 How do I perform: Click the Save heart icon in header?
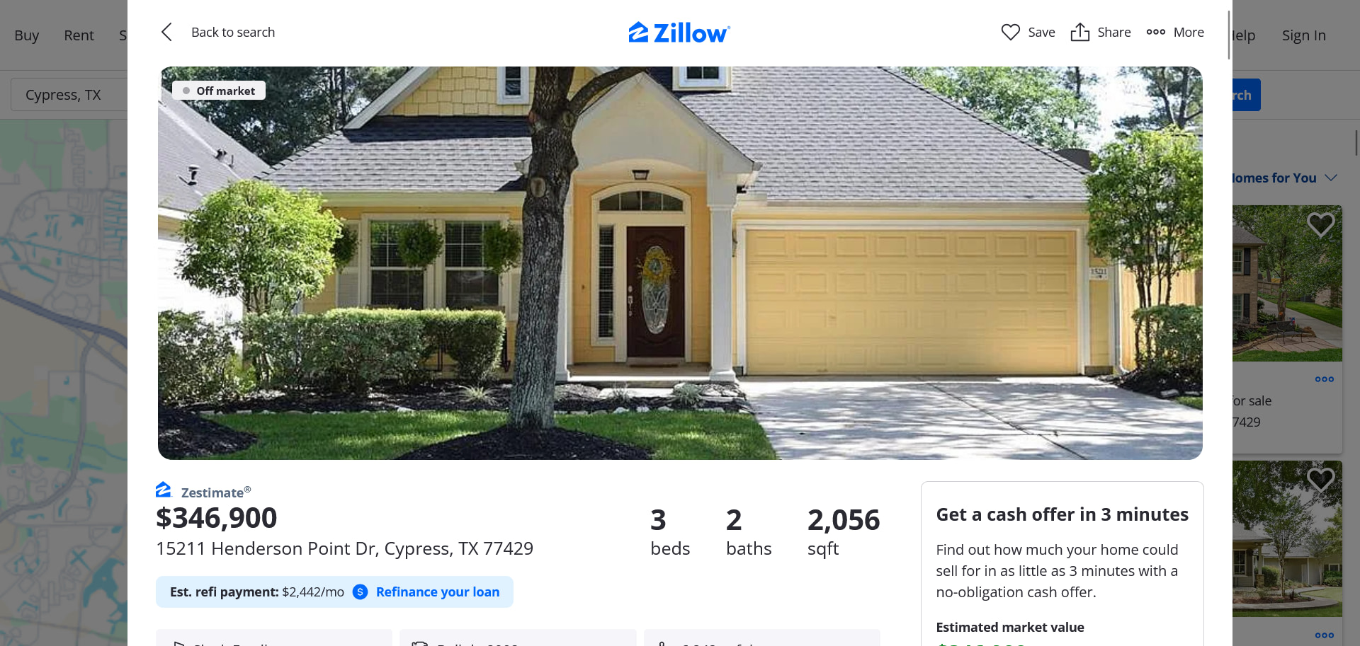[1010, 32]
